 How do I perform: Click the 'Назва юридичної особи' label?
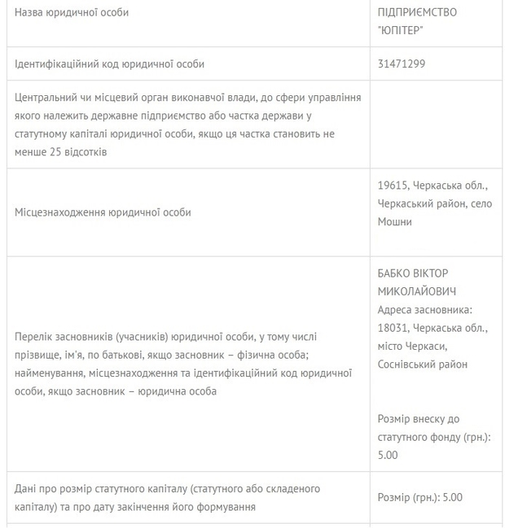72,12
